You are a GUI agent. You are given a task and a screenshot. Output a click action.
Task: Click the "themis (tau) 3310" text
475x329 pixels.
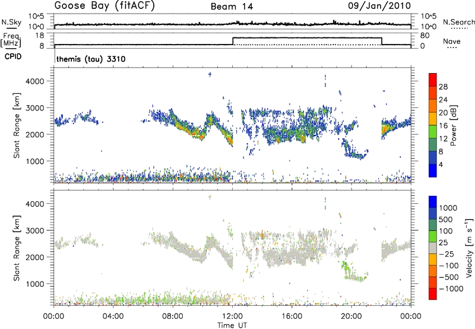click(91, 59)
